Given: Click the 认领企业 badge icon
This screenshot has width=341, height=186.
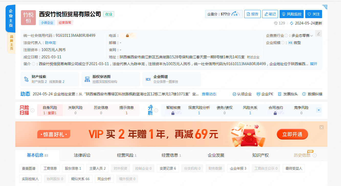Looking at the screenshot, I should pos(234,94).
